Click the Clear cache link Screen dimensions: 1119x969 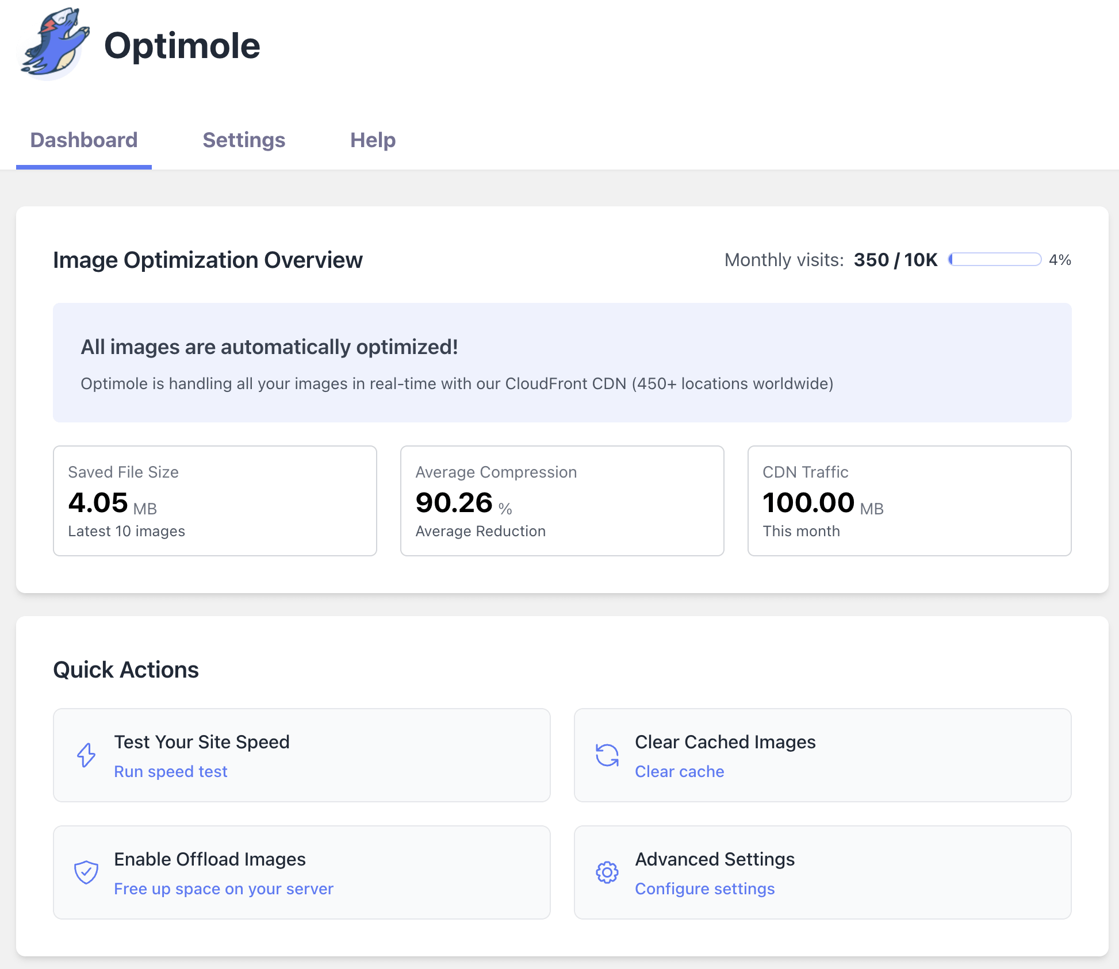coord(679,771)
